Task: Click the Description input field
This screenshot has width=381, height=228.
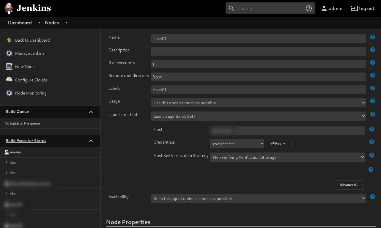Action: pyautogui.click(x=258, y=51)
